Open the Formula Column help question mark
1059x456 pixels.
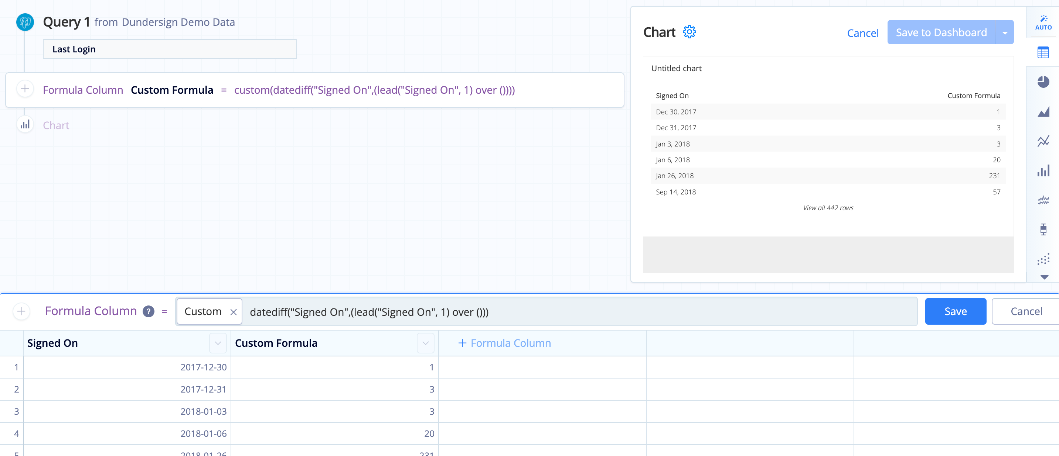(149, 311)
